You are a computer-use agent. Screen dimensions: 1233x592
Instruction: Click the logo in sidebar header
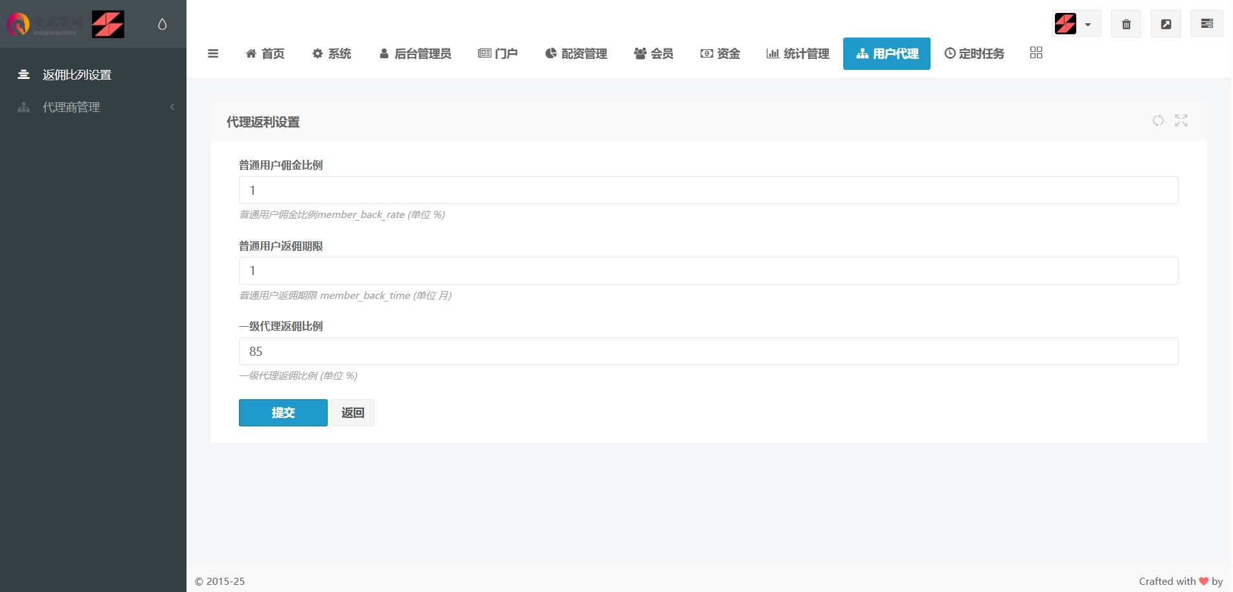click(65, 25)
